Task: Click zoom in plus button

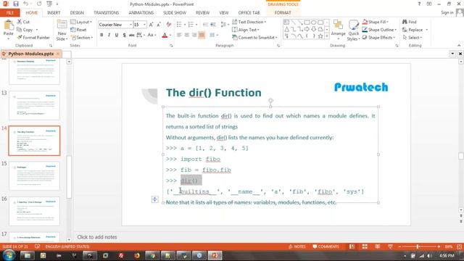Action: [439, 246]
